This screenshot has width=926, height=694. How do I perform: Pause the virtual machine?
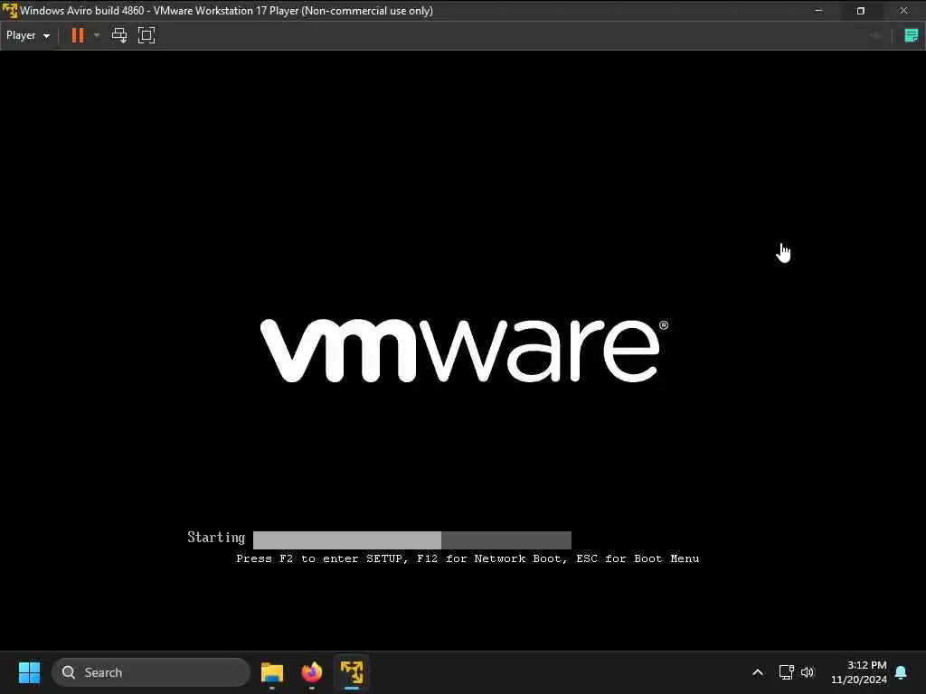coord(78,35)
